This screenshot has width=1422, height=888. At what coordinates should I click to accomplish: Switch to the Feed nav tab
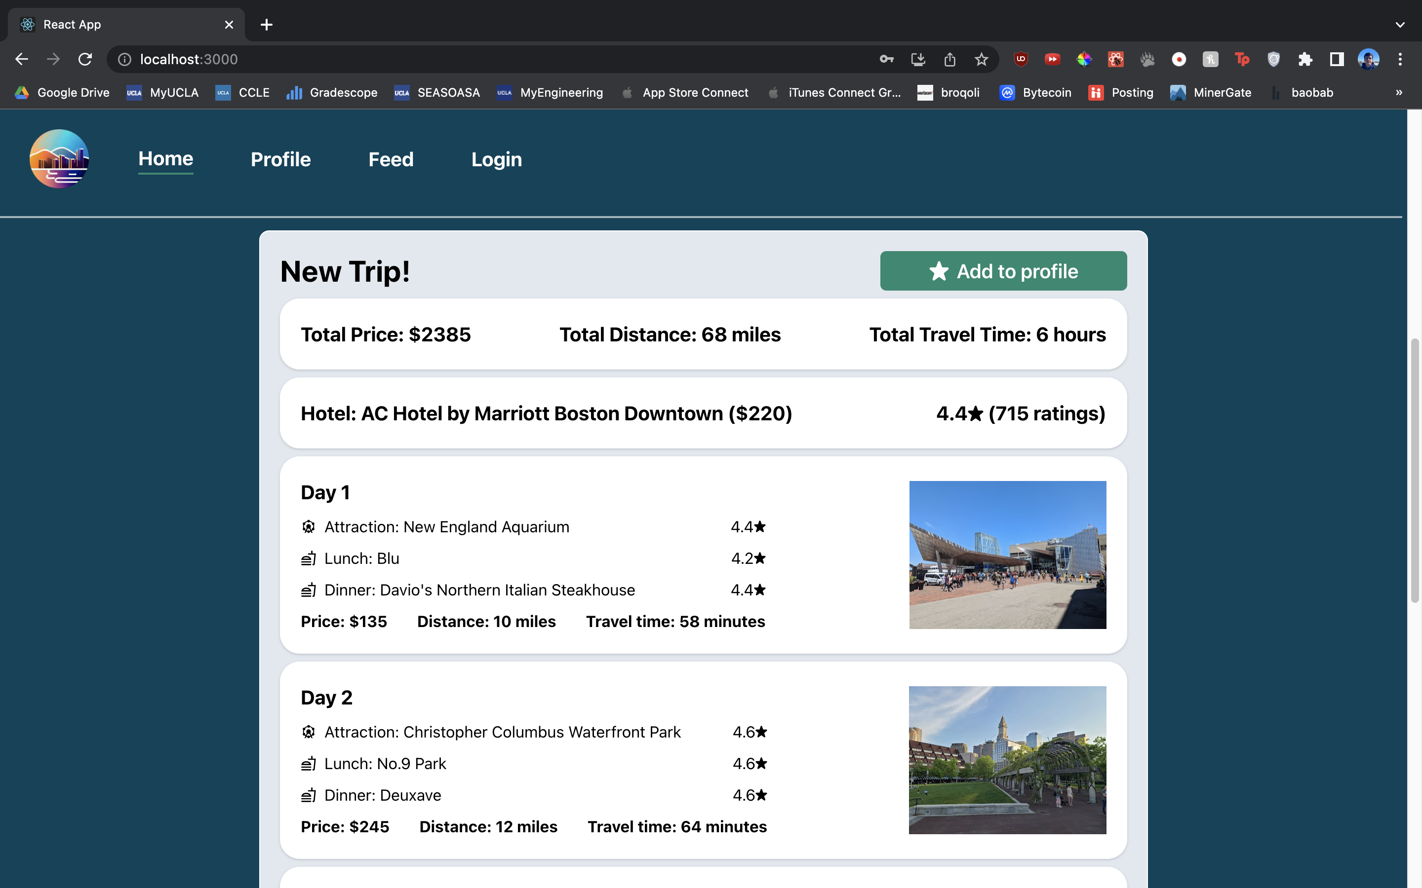pyautogui.click(x=391, y=159)
